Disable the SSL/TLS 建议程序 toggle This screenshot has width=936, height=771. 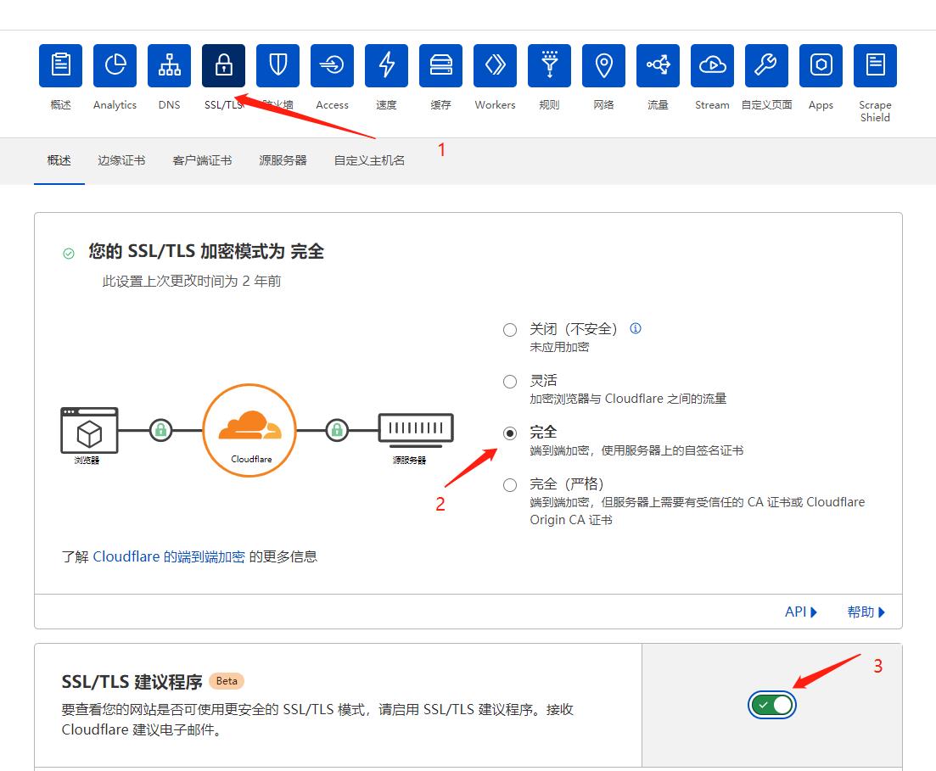pyautogui.click(x=771, y=705)
